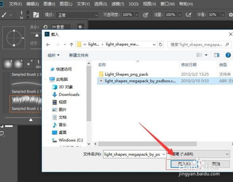Refresh the folder listing
This screenshot has width=233, height=182.
[x=160, y=45]
